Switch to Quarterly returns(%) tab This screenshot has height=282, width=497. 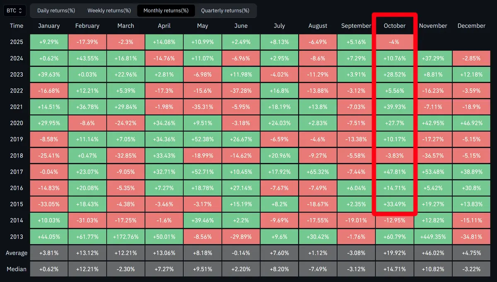pos(225,10)
